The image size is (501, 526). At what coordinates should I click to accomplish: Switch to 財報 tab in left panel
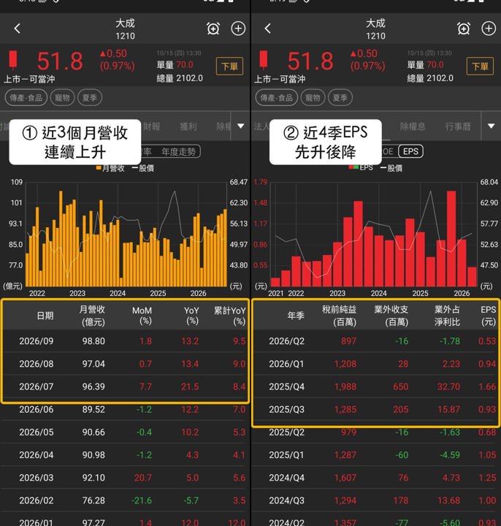[x=152, y=126]
